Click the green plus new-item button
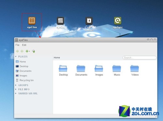Viewport: 163px width, 121px height. [x=27, y=51]
